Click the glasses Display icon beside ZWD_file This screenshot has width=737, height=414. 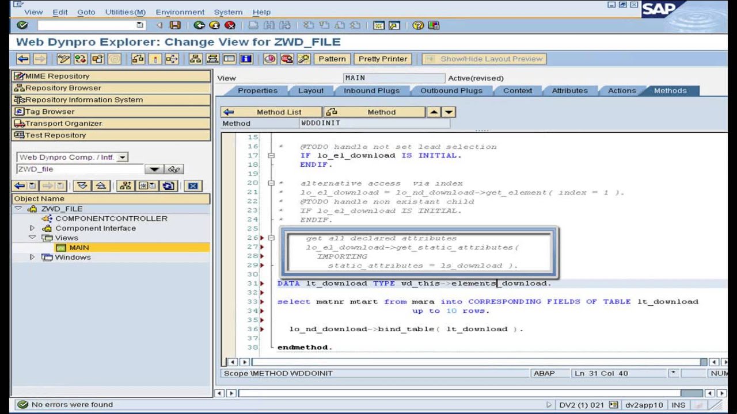(x=174, y=169)
